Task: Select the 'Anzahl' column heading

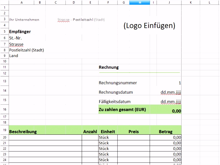Action: coord(90,132)
